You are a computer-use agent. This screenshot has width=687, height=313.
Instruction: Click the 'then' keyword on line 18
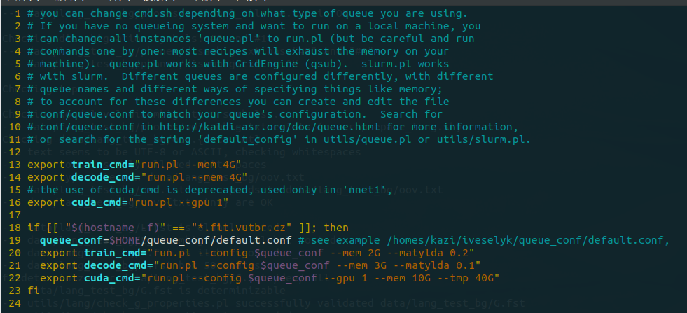pos(335,228)
